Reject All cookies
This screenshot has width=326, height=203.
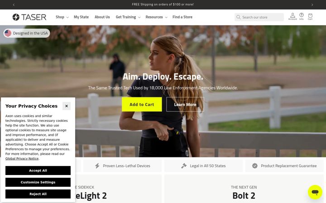38,194
